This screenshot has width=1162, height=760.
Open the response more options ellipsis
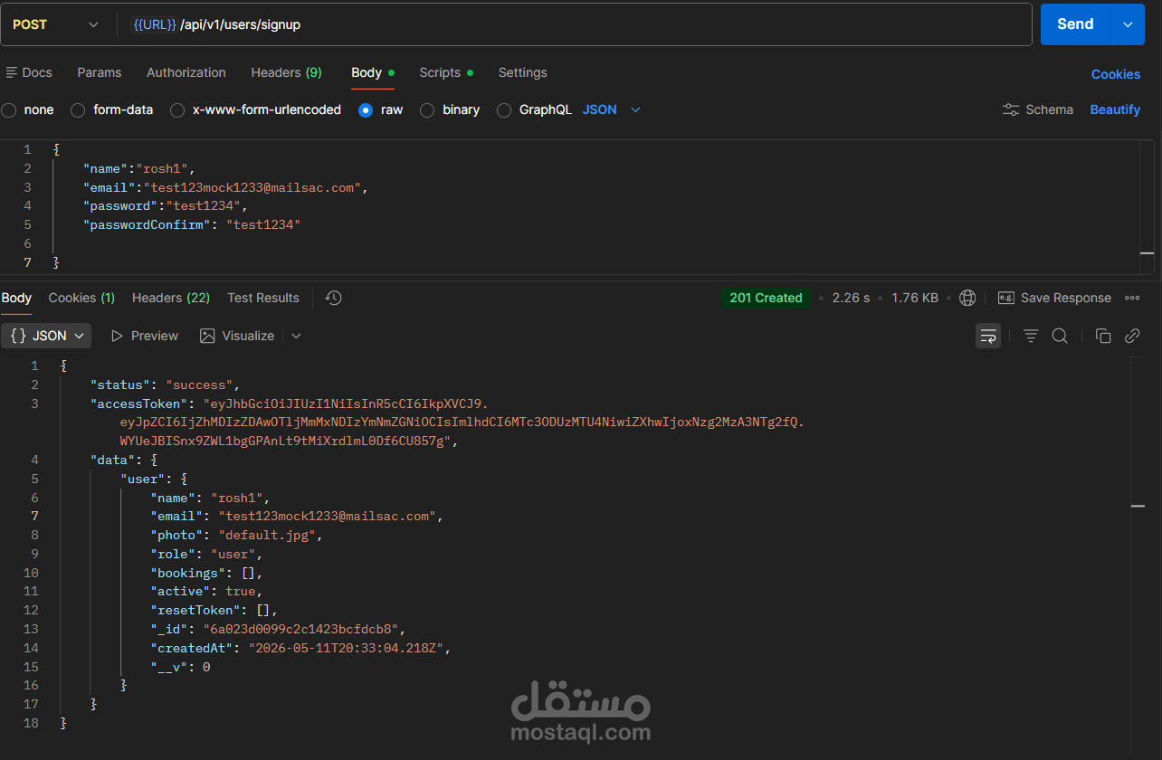pos(1132,298)
